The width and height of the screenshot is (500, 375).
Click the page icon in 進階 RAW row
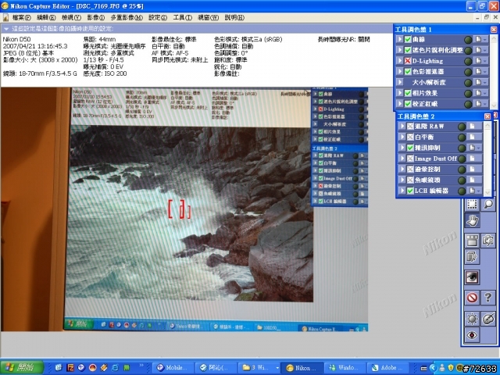(x=472, y=127)
